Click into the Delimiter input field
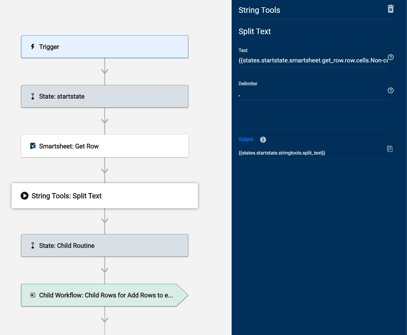 click(313, 94)
